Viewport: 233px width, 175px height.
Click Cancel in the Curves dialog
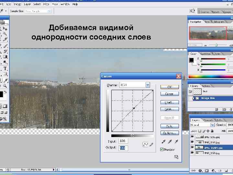point(170,94)
